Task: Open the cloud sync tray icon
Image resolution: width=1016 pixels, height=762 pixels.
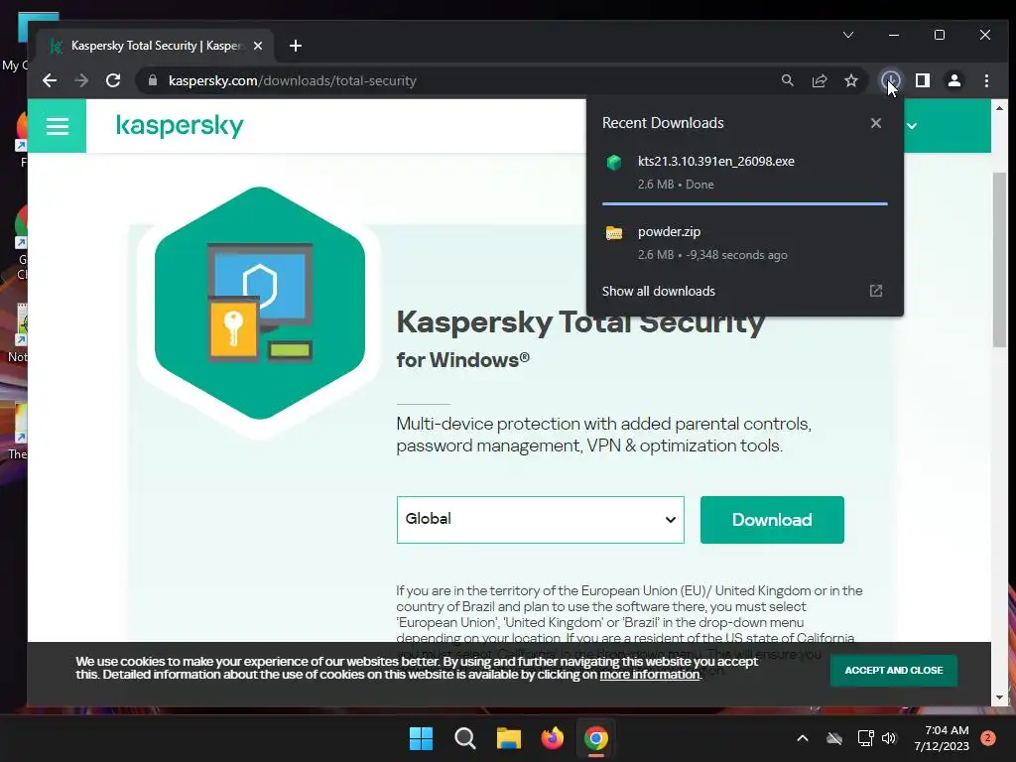Action: pos(834,738)
